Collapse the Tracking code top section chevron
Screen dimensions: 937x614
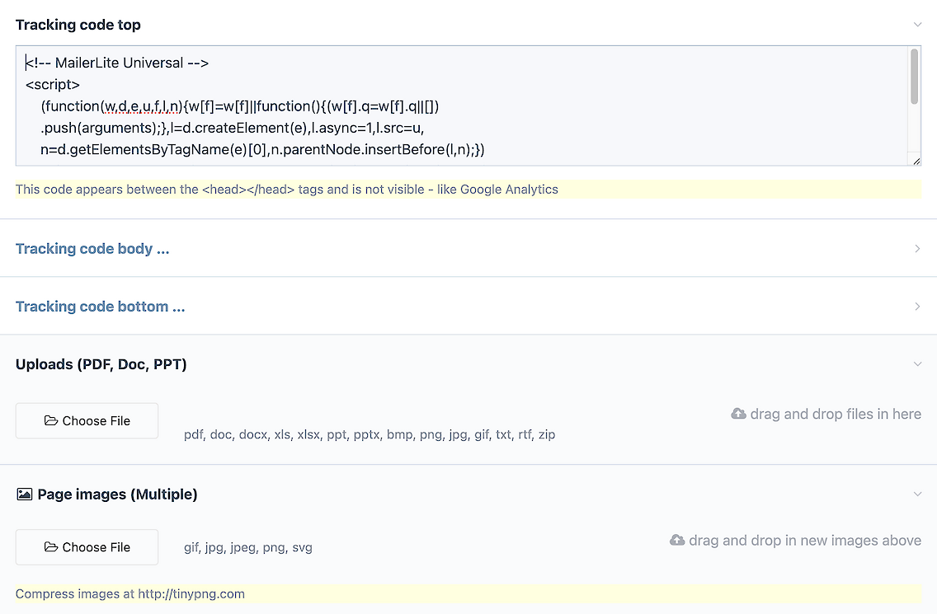click(x=917, y=25)
